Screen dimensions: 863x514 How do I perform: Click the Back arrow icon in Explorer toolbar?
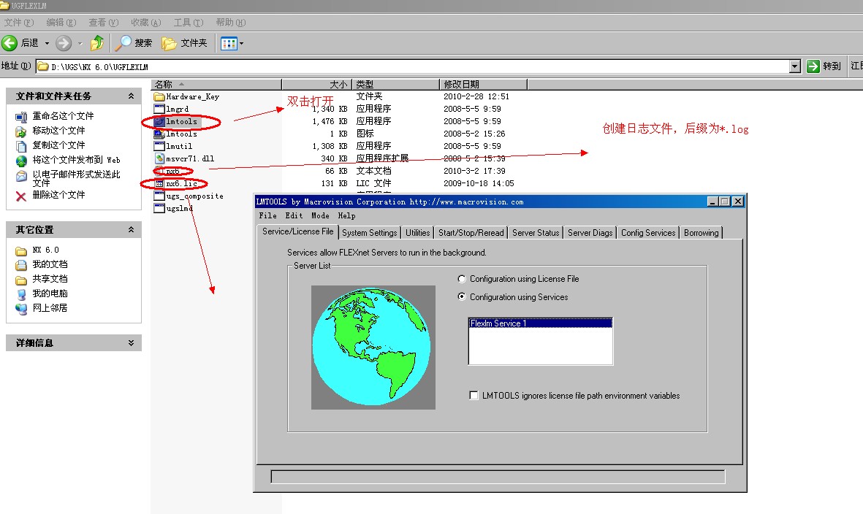point(9,43)
